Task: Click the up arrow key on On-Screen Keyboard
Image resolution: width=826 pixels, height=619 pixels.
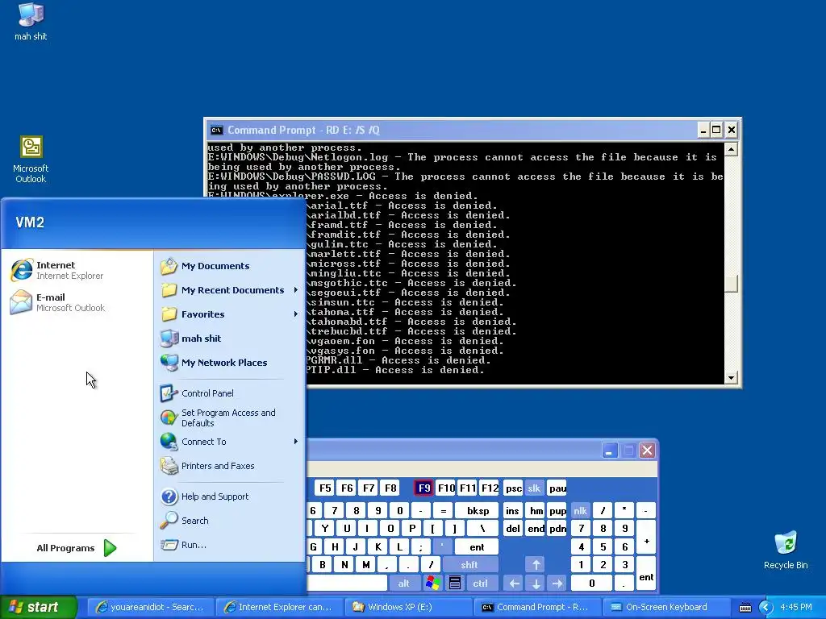Action: point(536,565)
